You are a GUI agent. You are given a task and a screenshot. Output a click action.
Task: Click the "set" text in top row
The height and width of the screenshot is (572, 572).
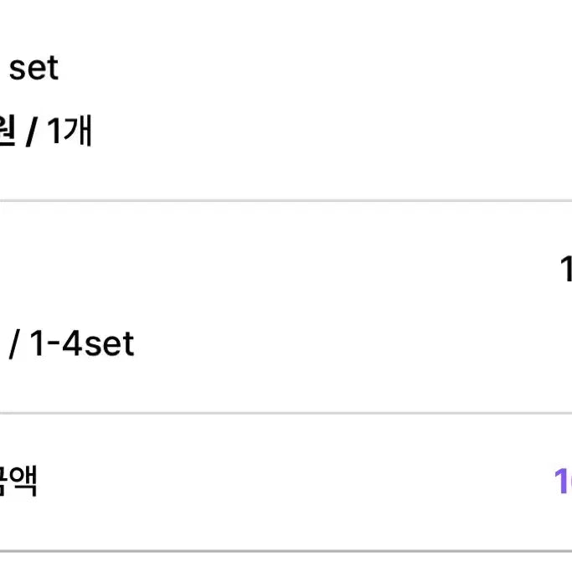pyautogui.click(x=33, y=68)
